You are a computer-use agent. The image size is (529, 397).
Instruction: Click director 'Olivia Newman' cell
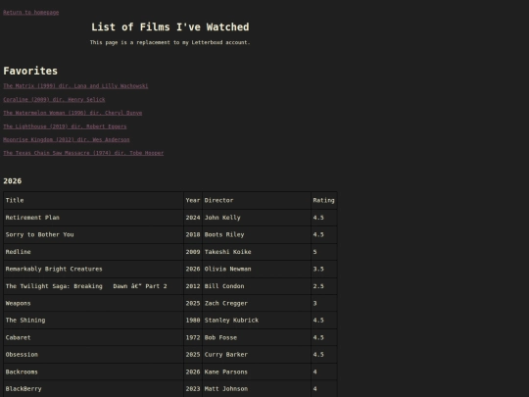coord(257,269)
